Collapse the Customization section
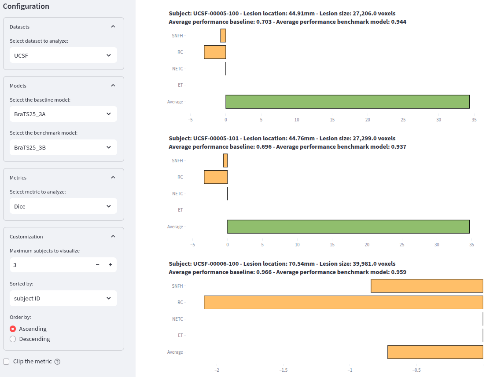The height and width of the screenshot is (377, 497). pos(113,236)
